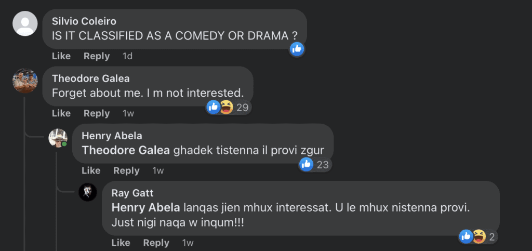Click Theodore Galea mention in Henry's reply
This screenshot has width=532, height=251.
126,150
